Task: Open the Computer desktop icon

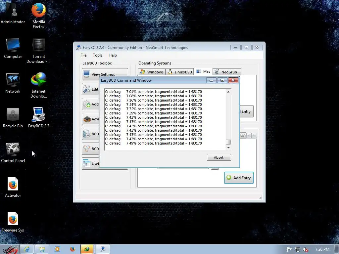Action: click(x=13, y=48)
